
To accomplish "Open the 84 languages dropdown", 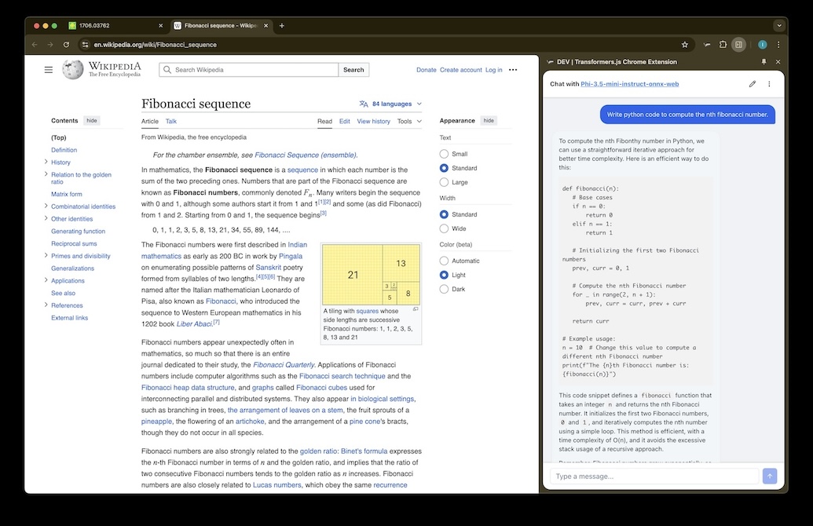I will [x=390, y=103].
